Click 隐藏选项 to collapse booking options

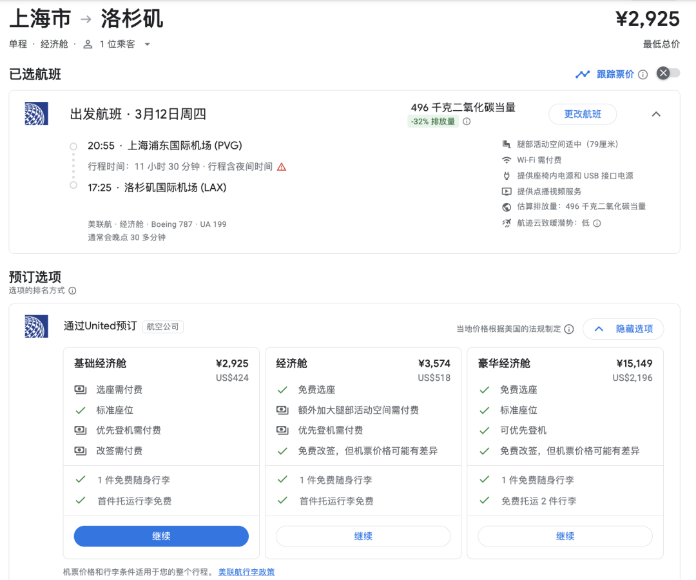tap(623, 329)
